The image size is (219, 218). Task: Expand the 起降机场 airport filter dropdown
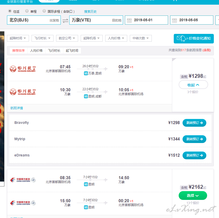[92, 38]
